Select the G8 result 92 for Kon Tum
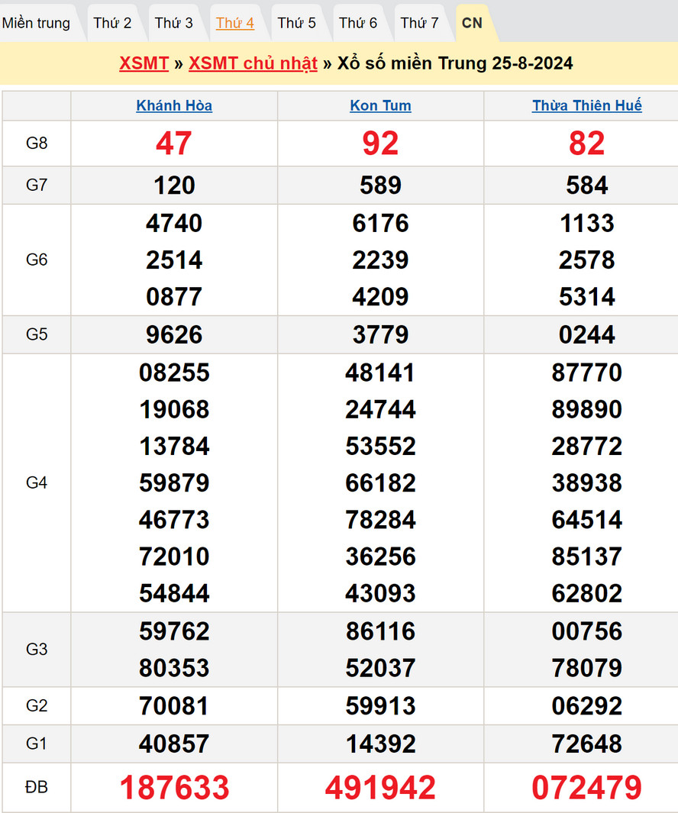Screen dimensions: 678x813 point(380,144)
